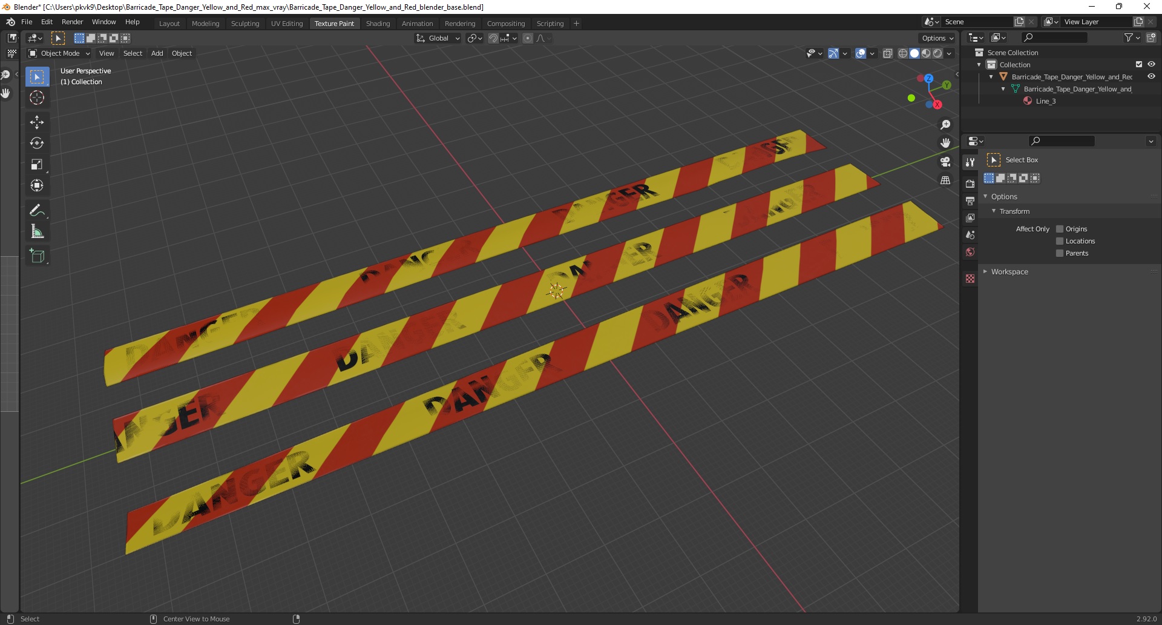Toggle snapping magnet in header
This screenshot has height=625, width=1162.
pos(493,38)
